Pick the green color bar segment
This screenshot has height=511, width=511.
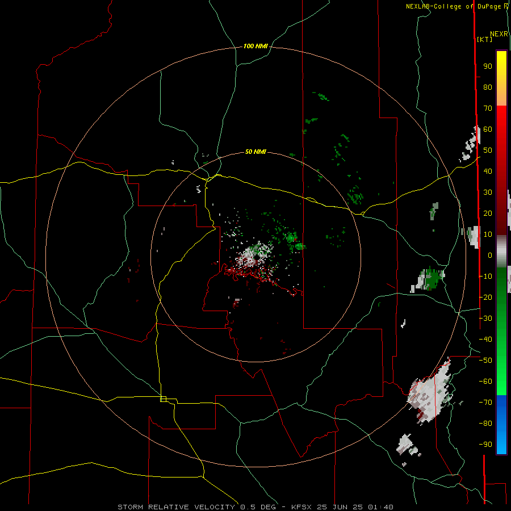(501, 331)
